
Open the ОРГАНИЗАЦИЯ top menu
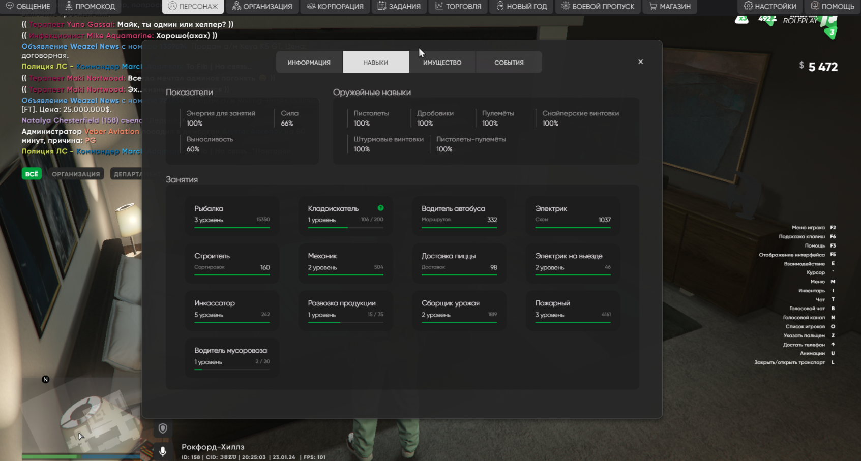(262, 6)
